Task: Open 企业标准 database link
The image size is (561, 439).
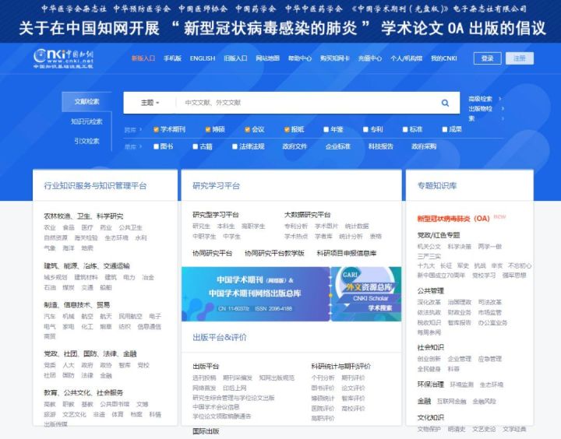Action: pyautogui.click(x=337, y=146)
